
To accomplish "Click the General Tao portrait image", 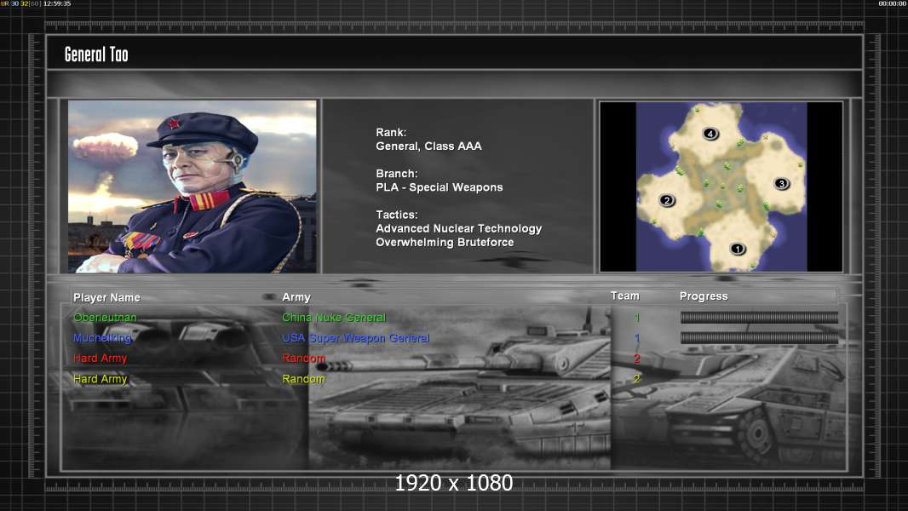I will coord(193,187).
